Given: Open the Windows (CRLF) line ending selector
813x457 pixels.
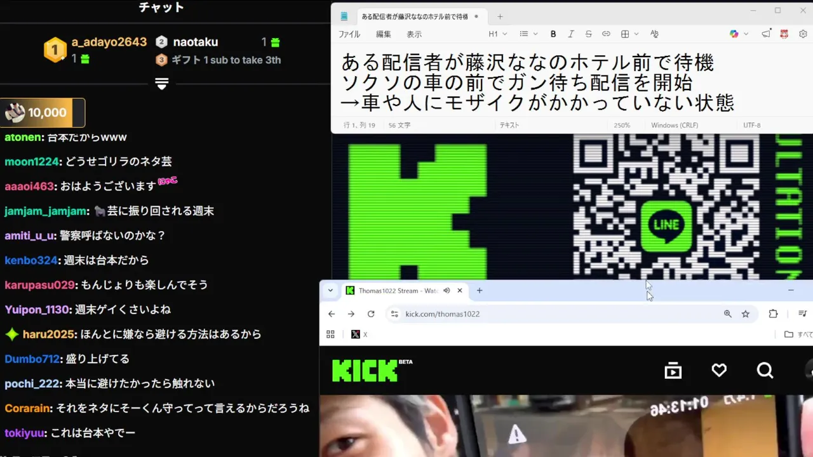Looking at the screenshot, I should pyautogui.click(x=674, y=125).
